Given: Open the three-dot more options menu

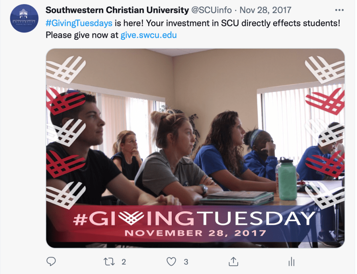Looking at the screenshot, I should 339,10.
